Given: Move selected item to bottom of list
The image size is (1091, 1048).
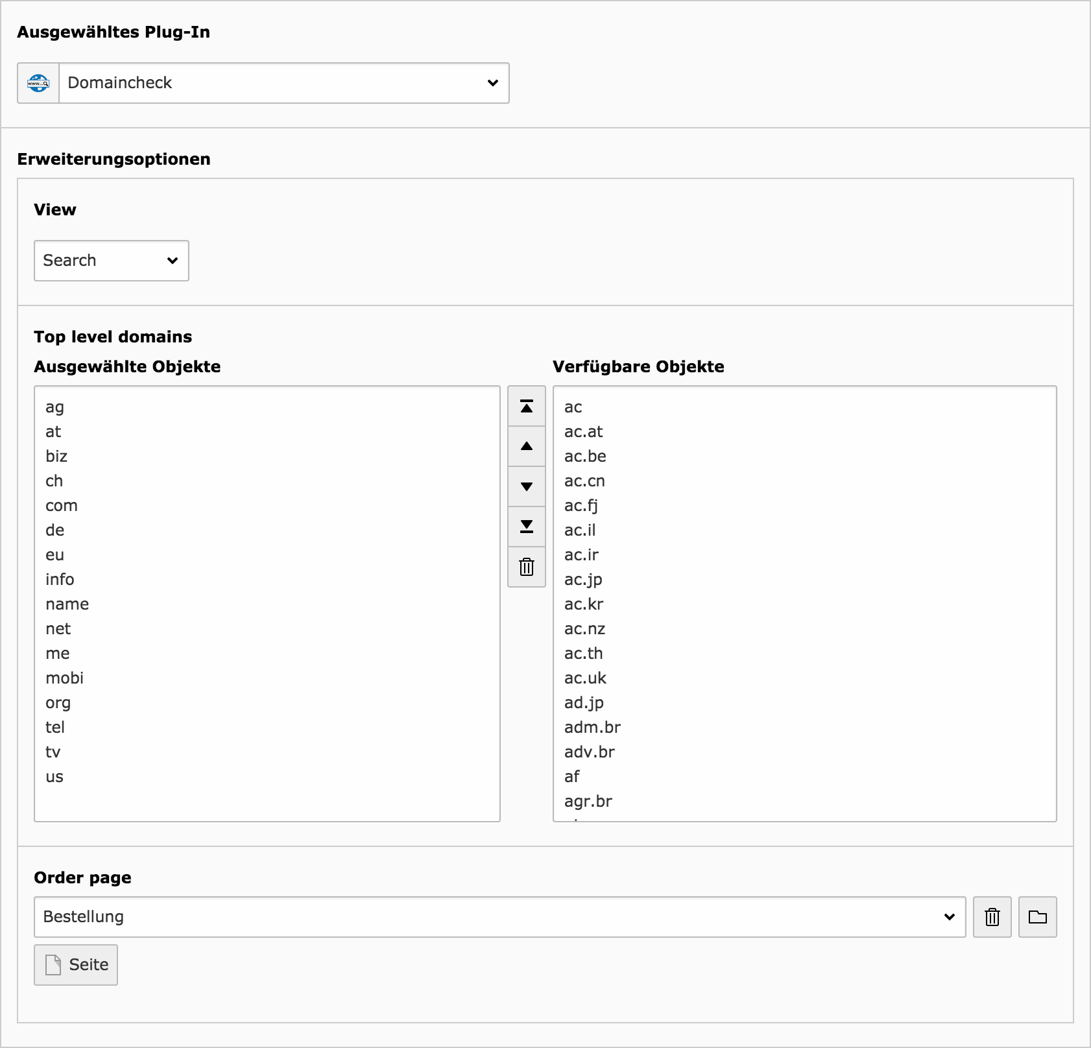Looking at the screenshot, I should 527,527.
